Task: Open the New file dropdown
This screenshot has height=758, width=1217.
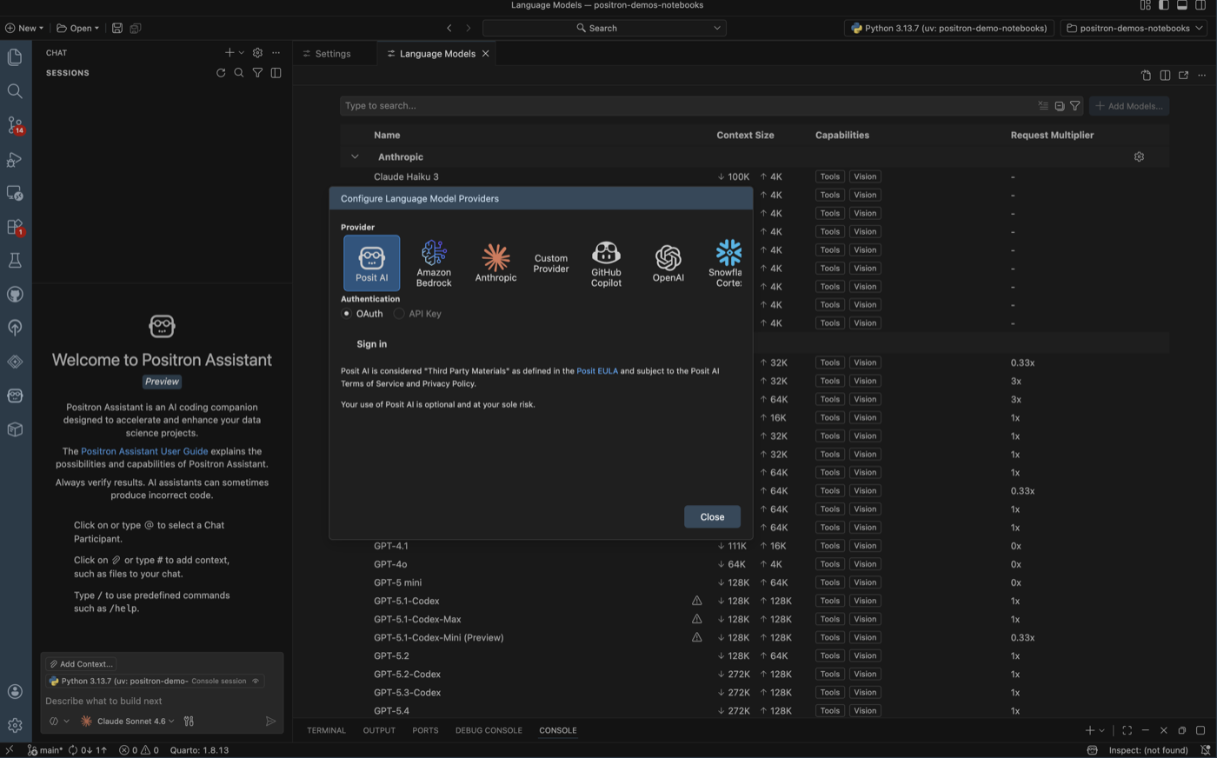Action: click(24, 28)
